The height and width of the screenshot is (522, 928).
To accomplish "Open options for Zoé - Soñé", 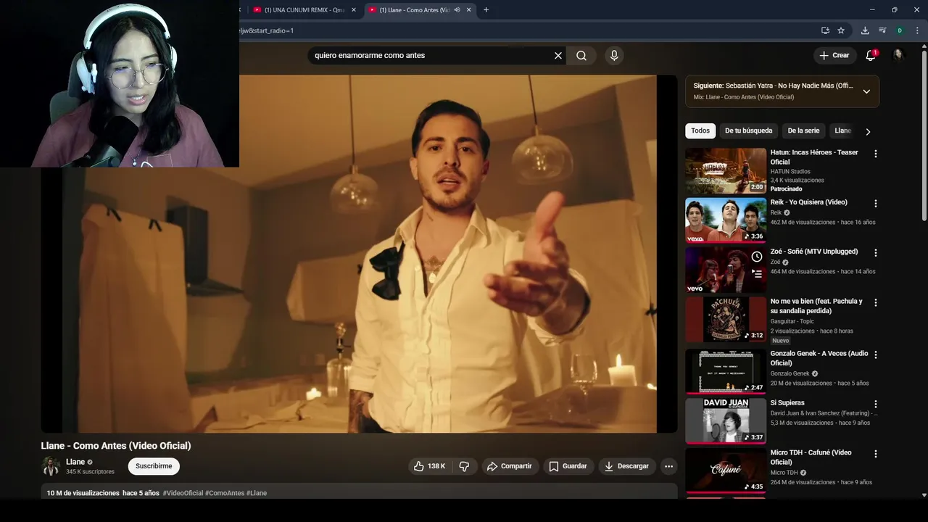I will 876,253.
